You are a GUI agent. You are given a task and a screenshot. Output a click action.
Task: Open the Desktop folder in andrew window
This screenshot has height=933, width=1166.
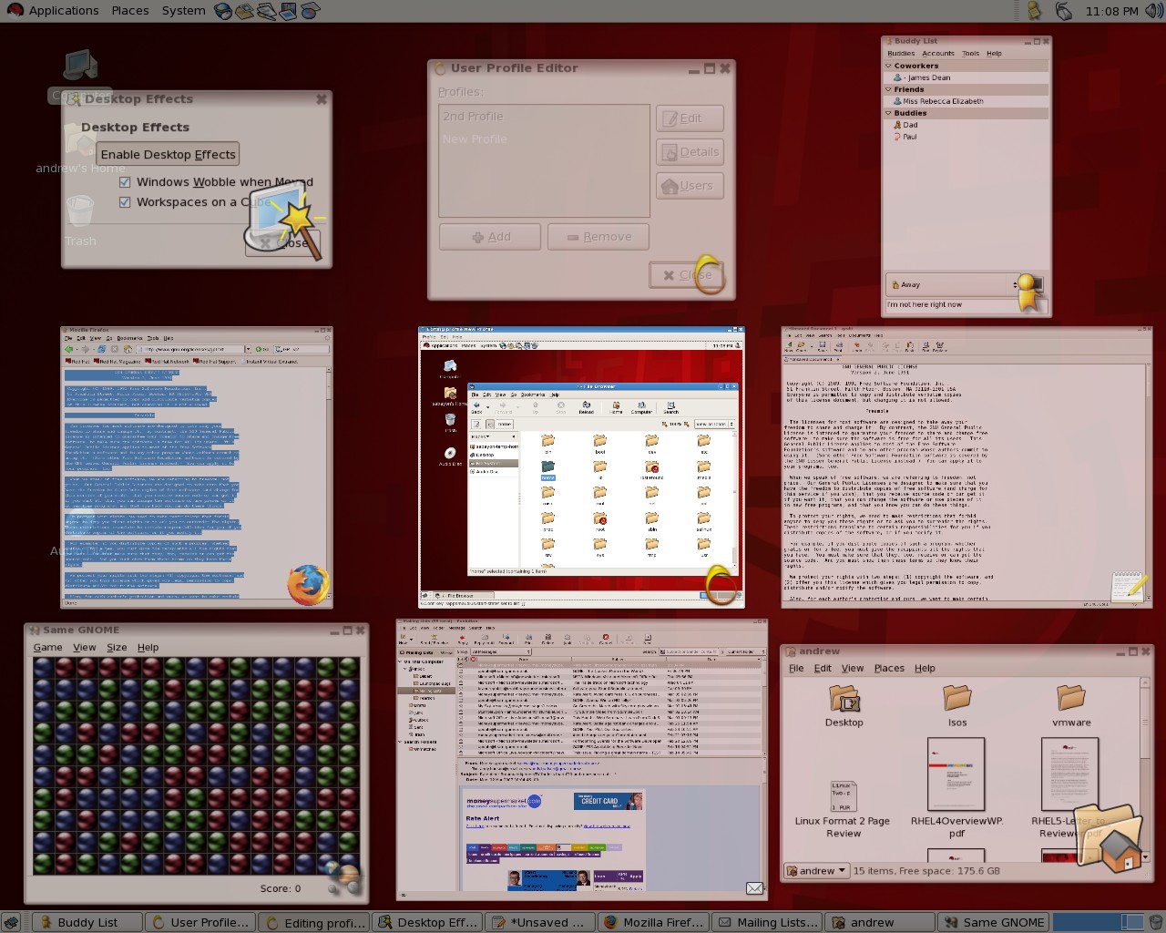(844, 700)
